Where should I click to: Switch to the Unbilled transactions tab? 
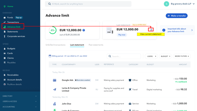tap(55, 45)
